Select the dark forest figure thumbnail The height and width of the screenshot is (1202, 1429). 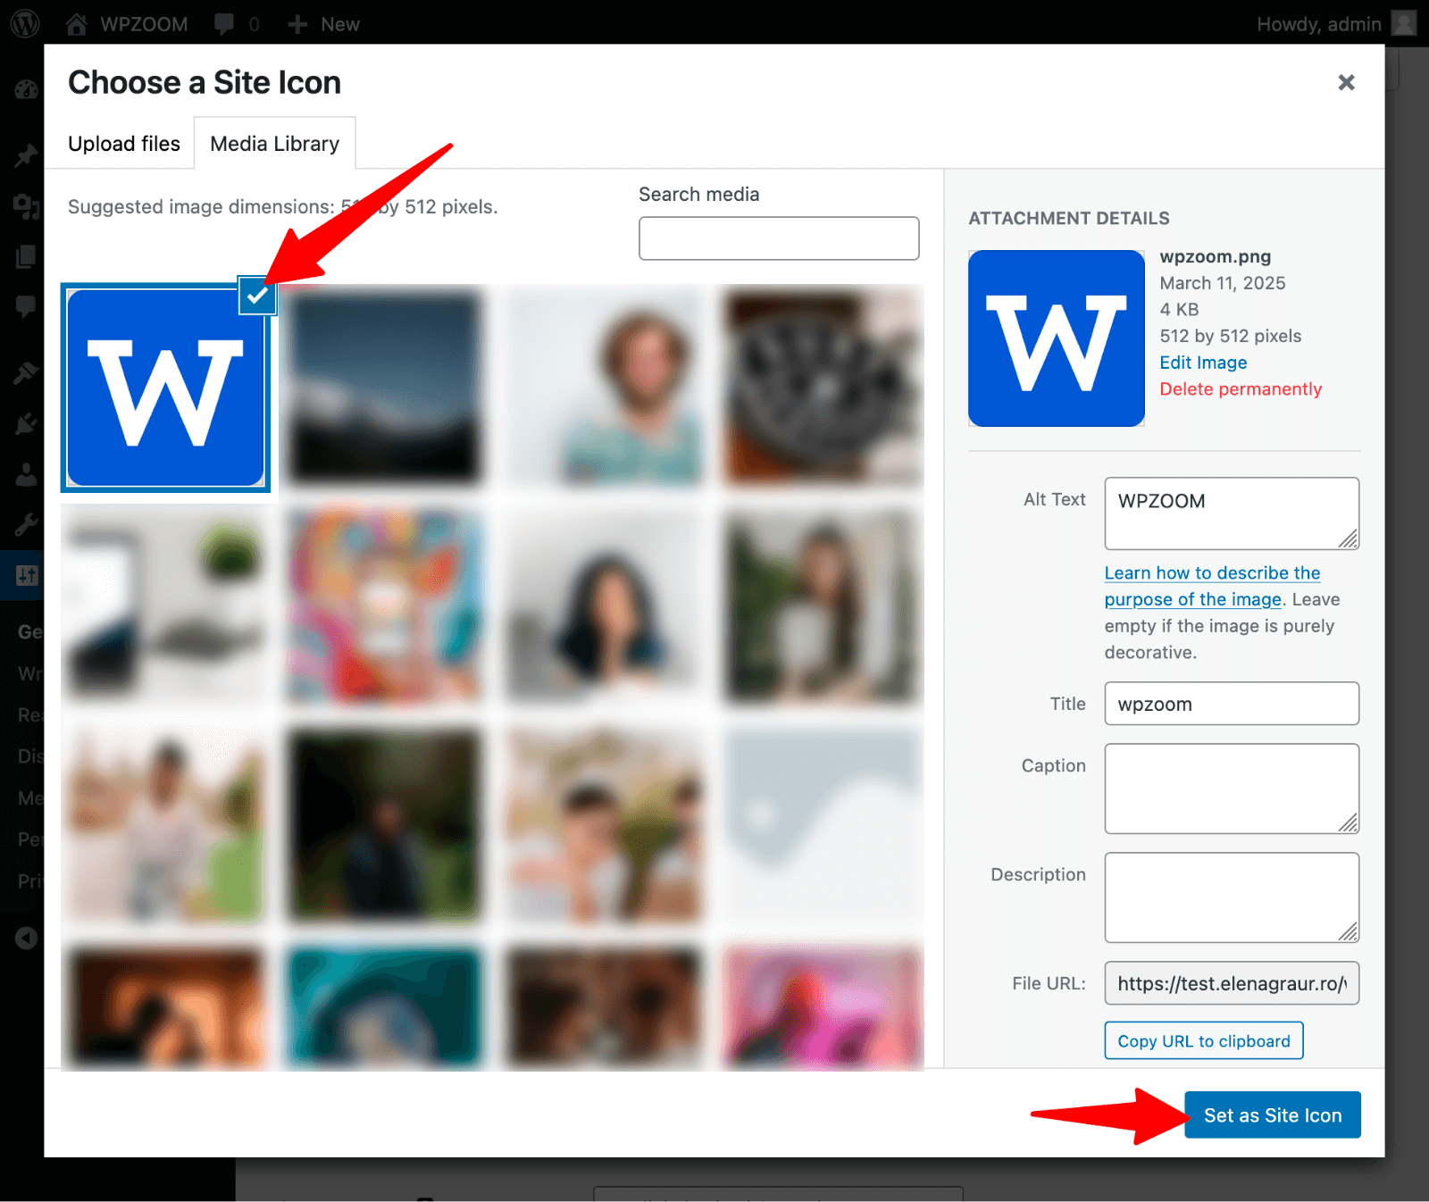(x=384, y=825)
